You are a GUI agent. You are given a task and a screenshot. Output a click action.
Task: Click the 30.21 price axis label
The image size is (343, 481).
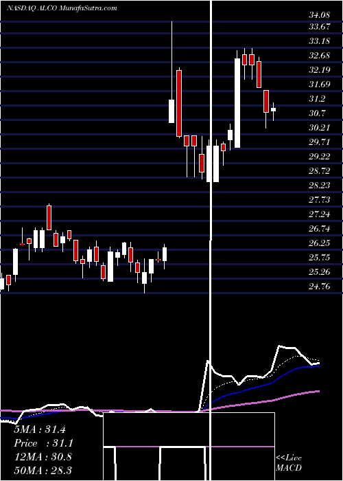point(319,128)
